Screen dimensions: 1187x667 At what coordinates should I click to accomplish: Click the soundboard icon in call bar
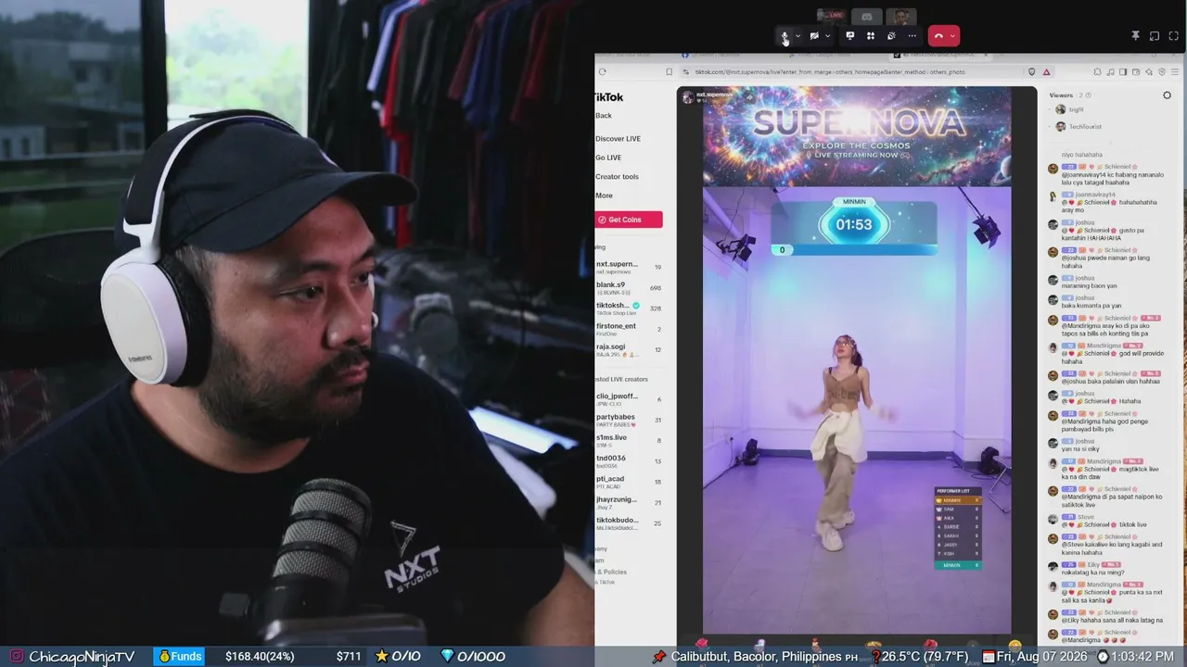click(891, 36)
